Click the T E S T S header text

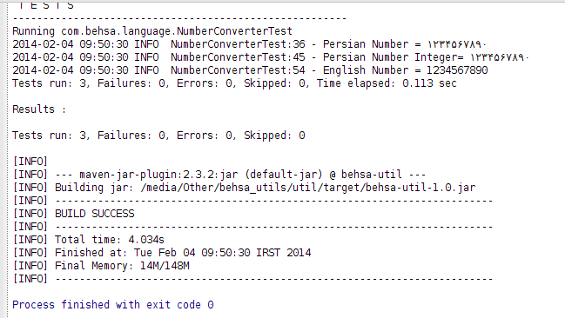pyautogui.click(x=46, y=5)
